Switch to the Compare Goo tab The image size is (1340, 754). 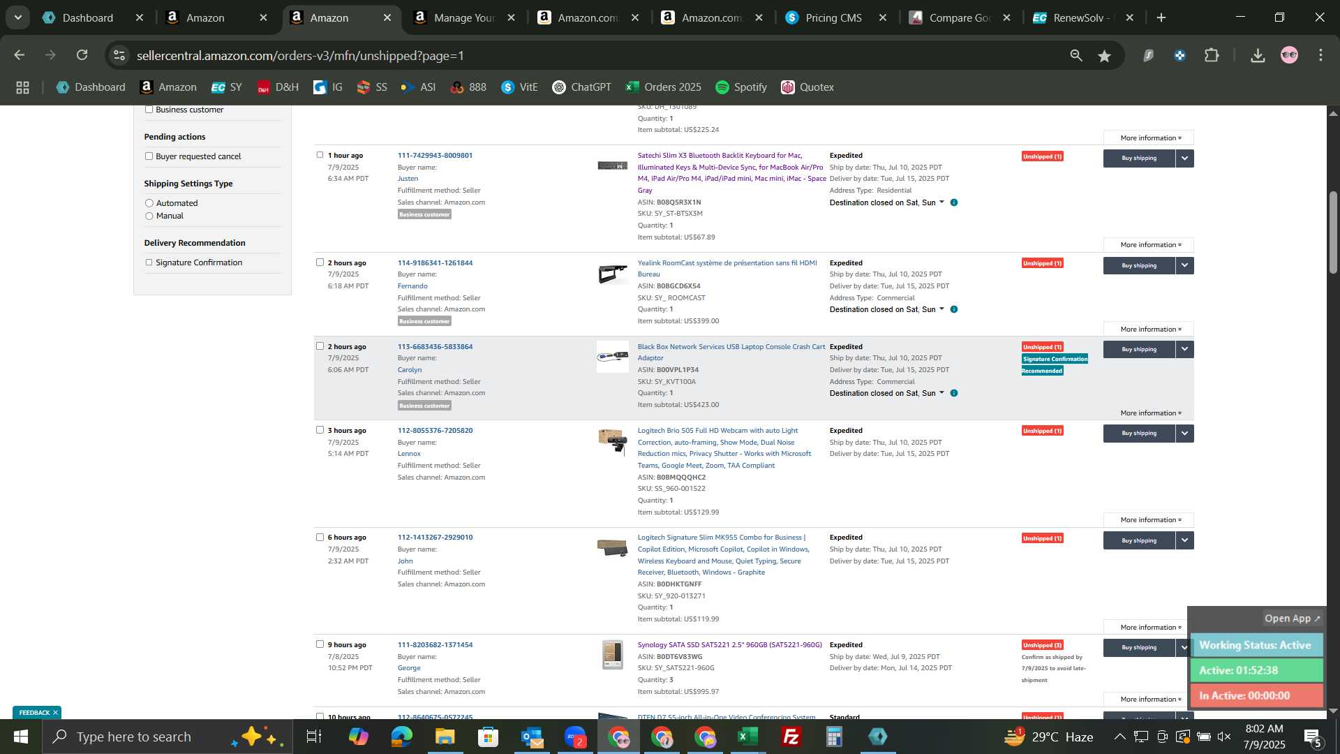(960, 17)
